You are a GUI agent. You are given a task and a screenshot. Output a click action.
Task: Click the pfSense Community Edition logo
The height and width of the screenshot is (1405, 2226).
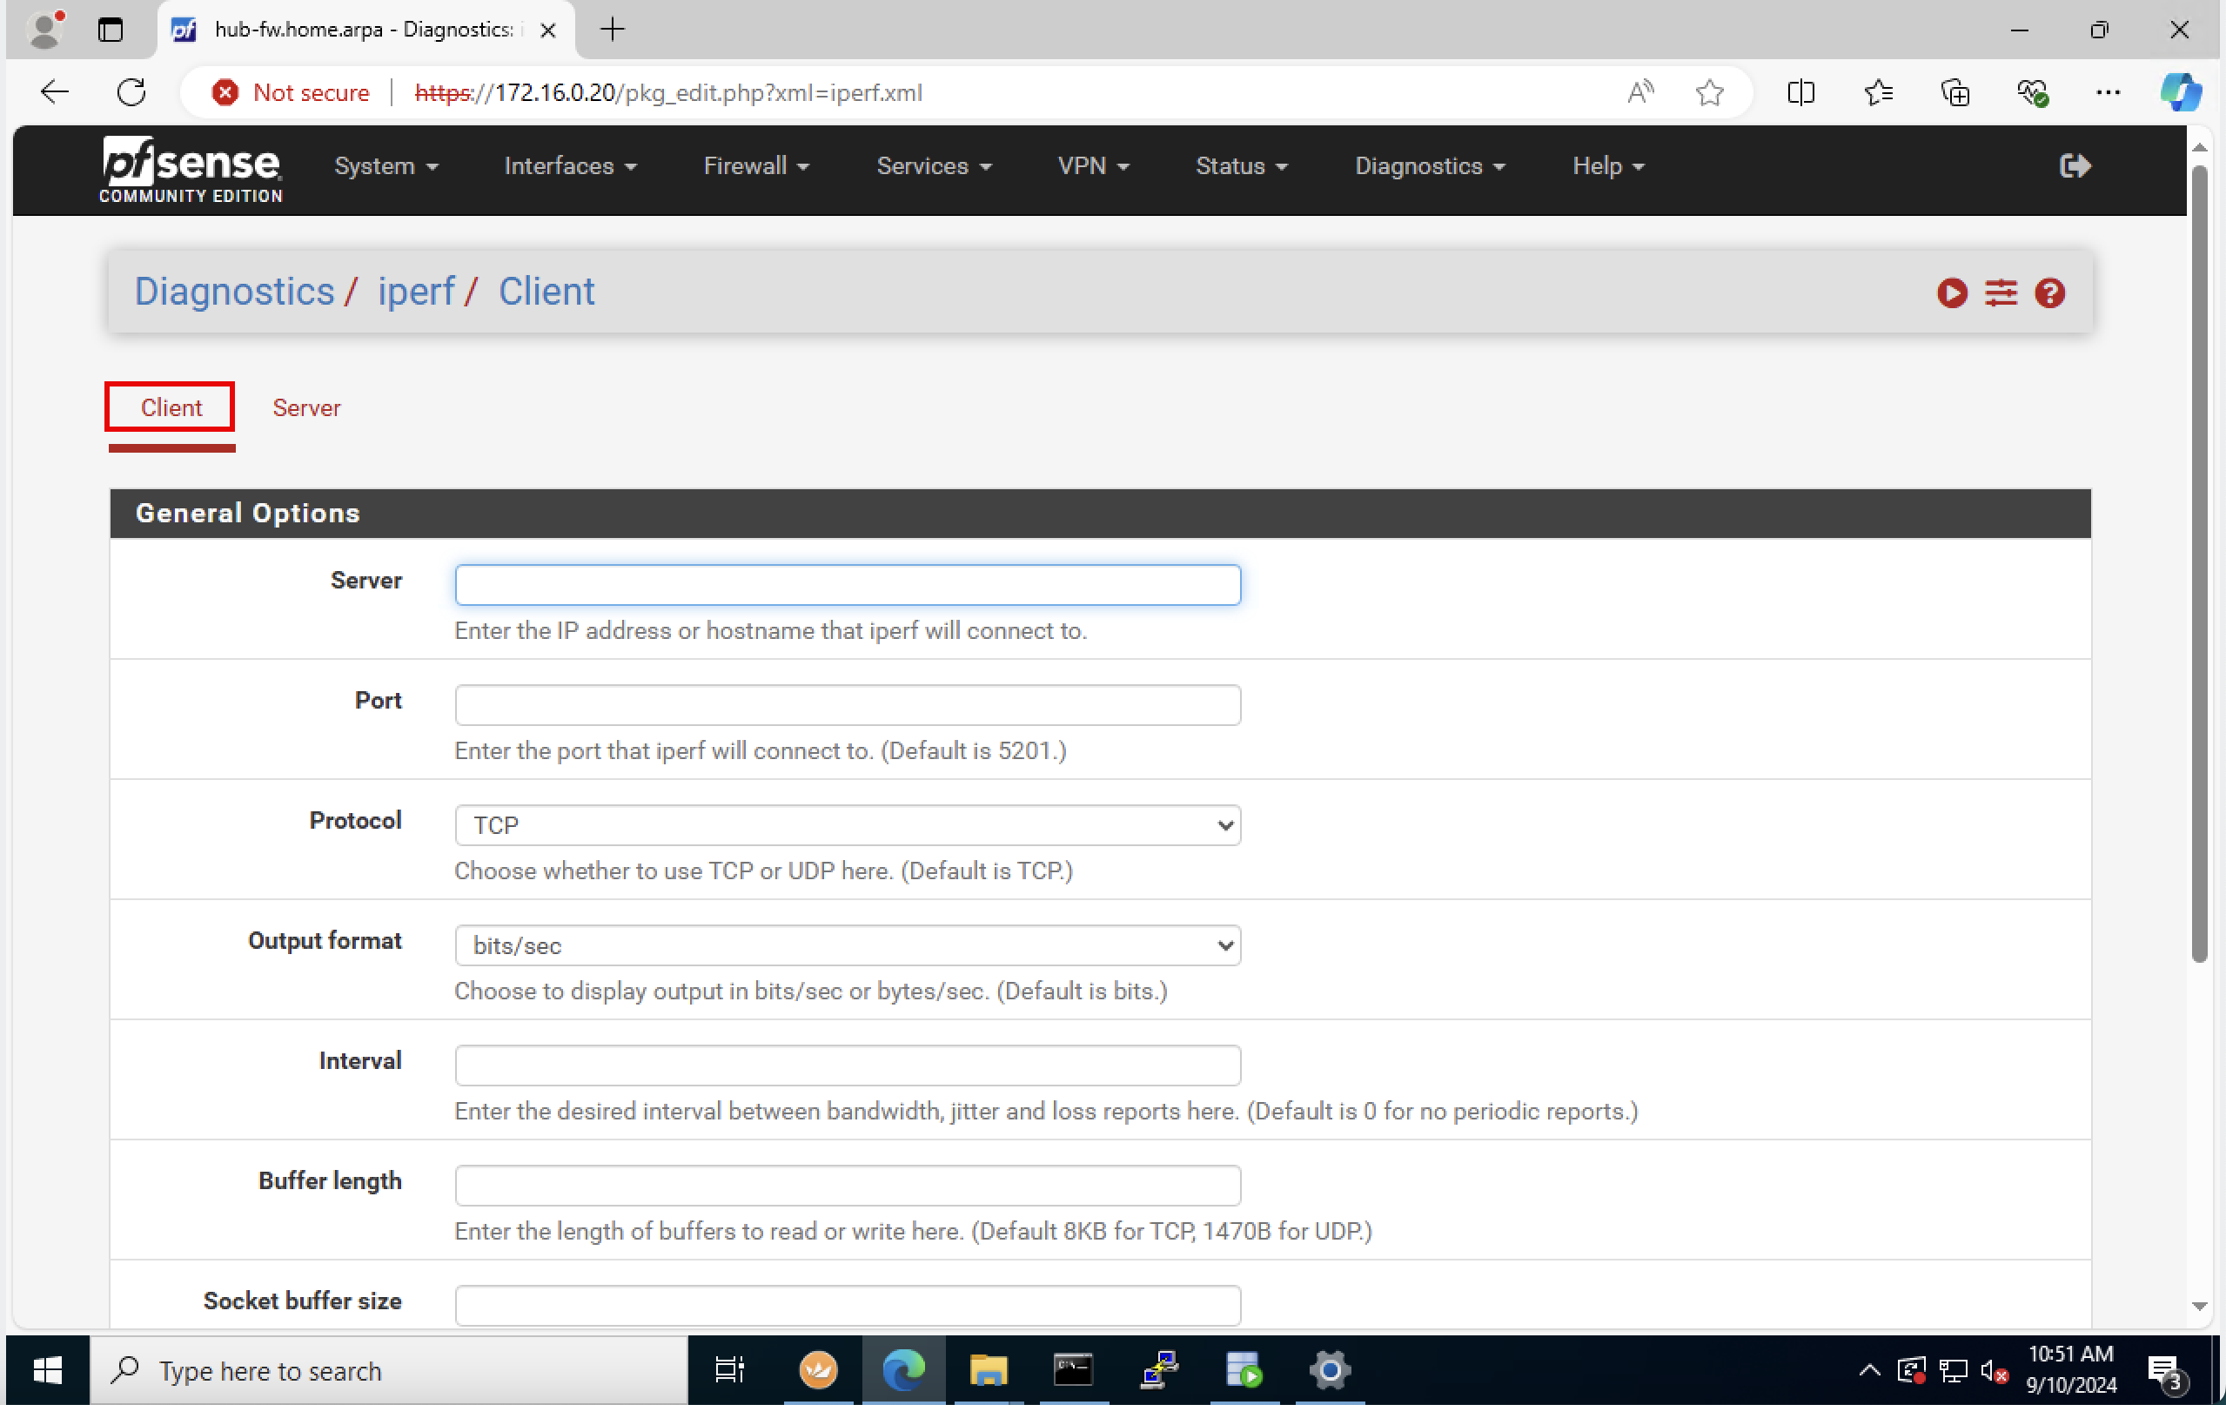click(x=191, y=169)
